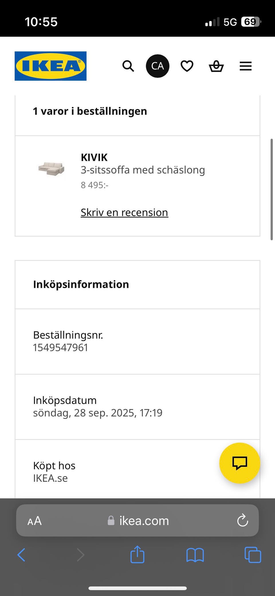The width and height of the screenshot is (275, 596).
Task: Open the search magnifier icon
Action: 128,66
